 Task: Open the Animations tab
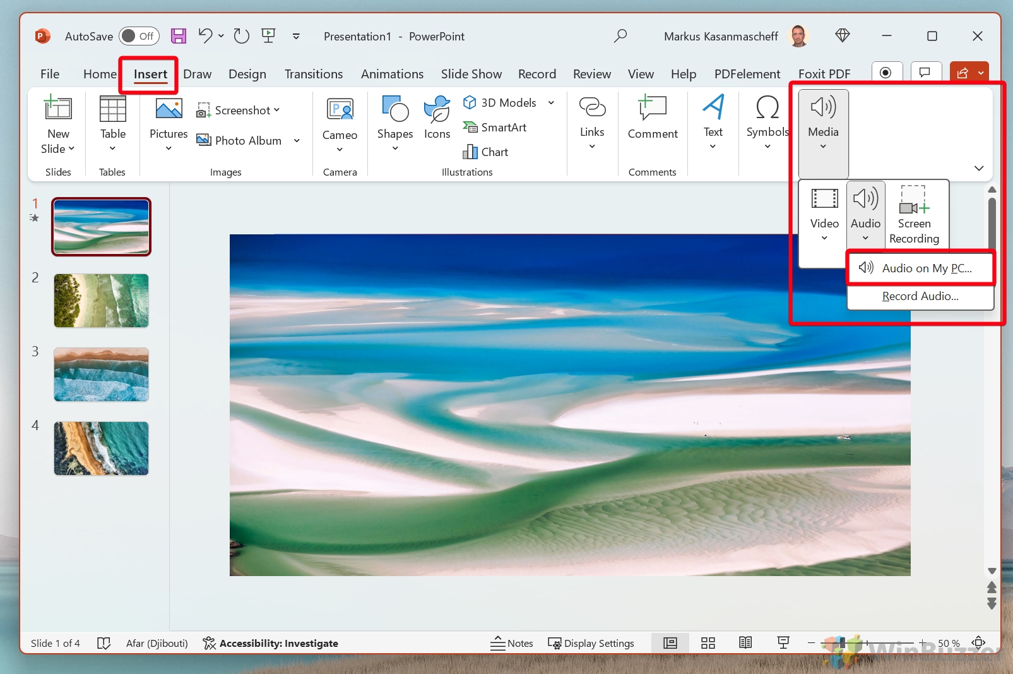pyautogui.click(x=392, y=74)
